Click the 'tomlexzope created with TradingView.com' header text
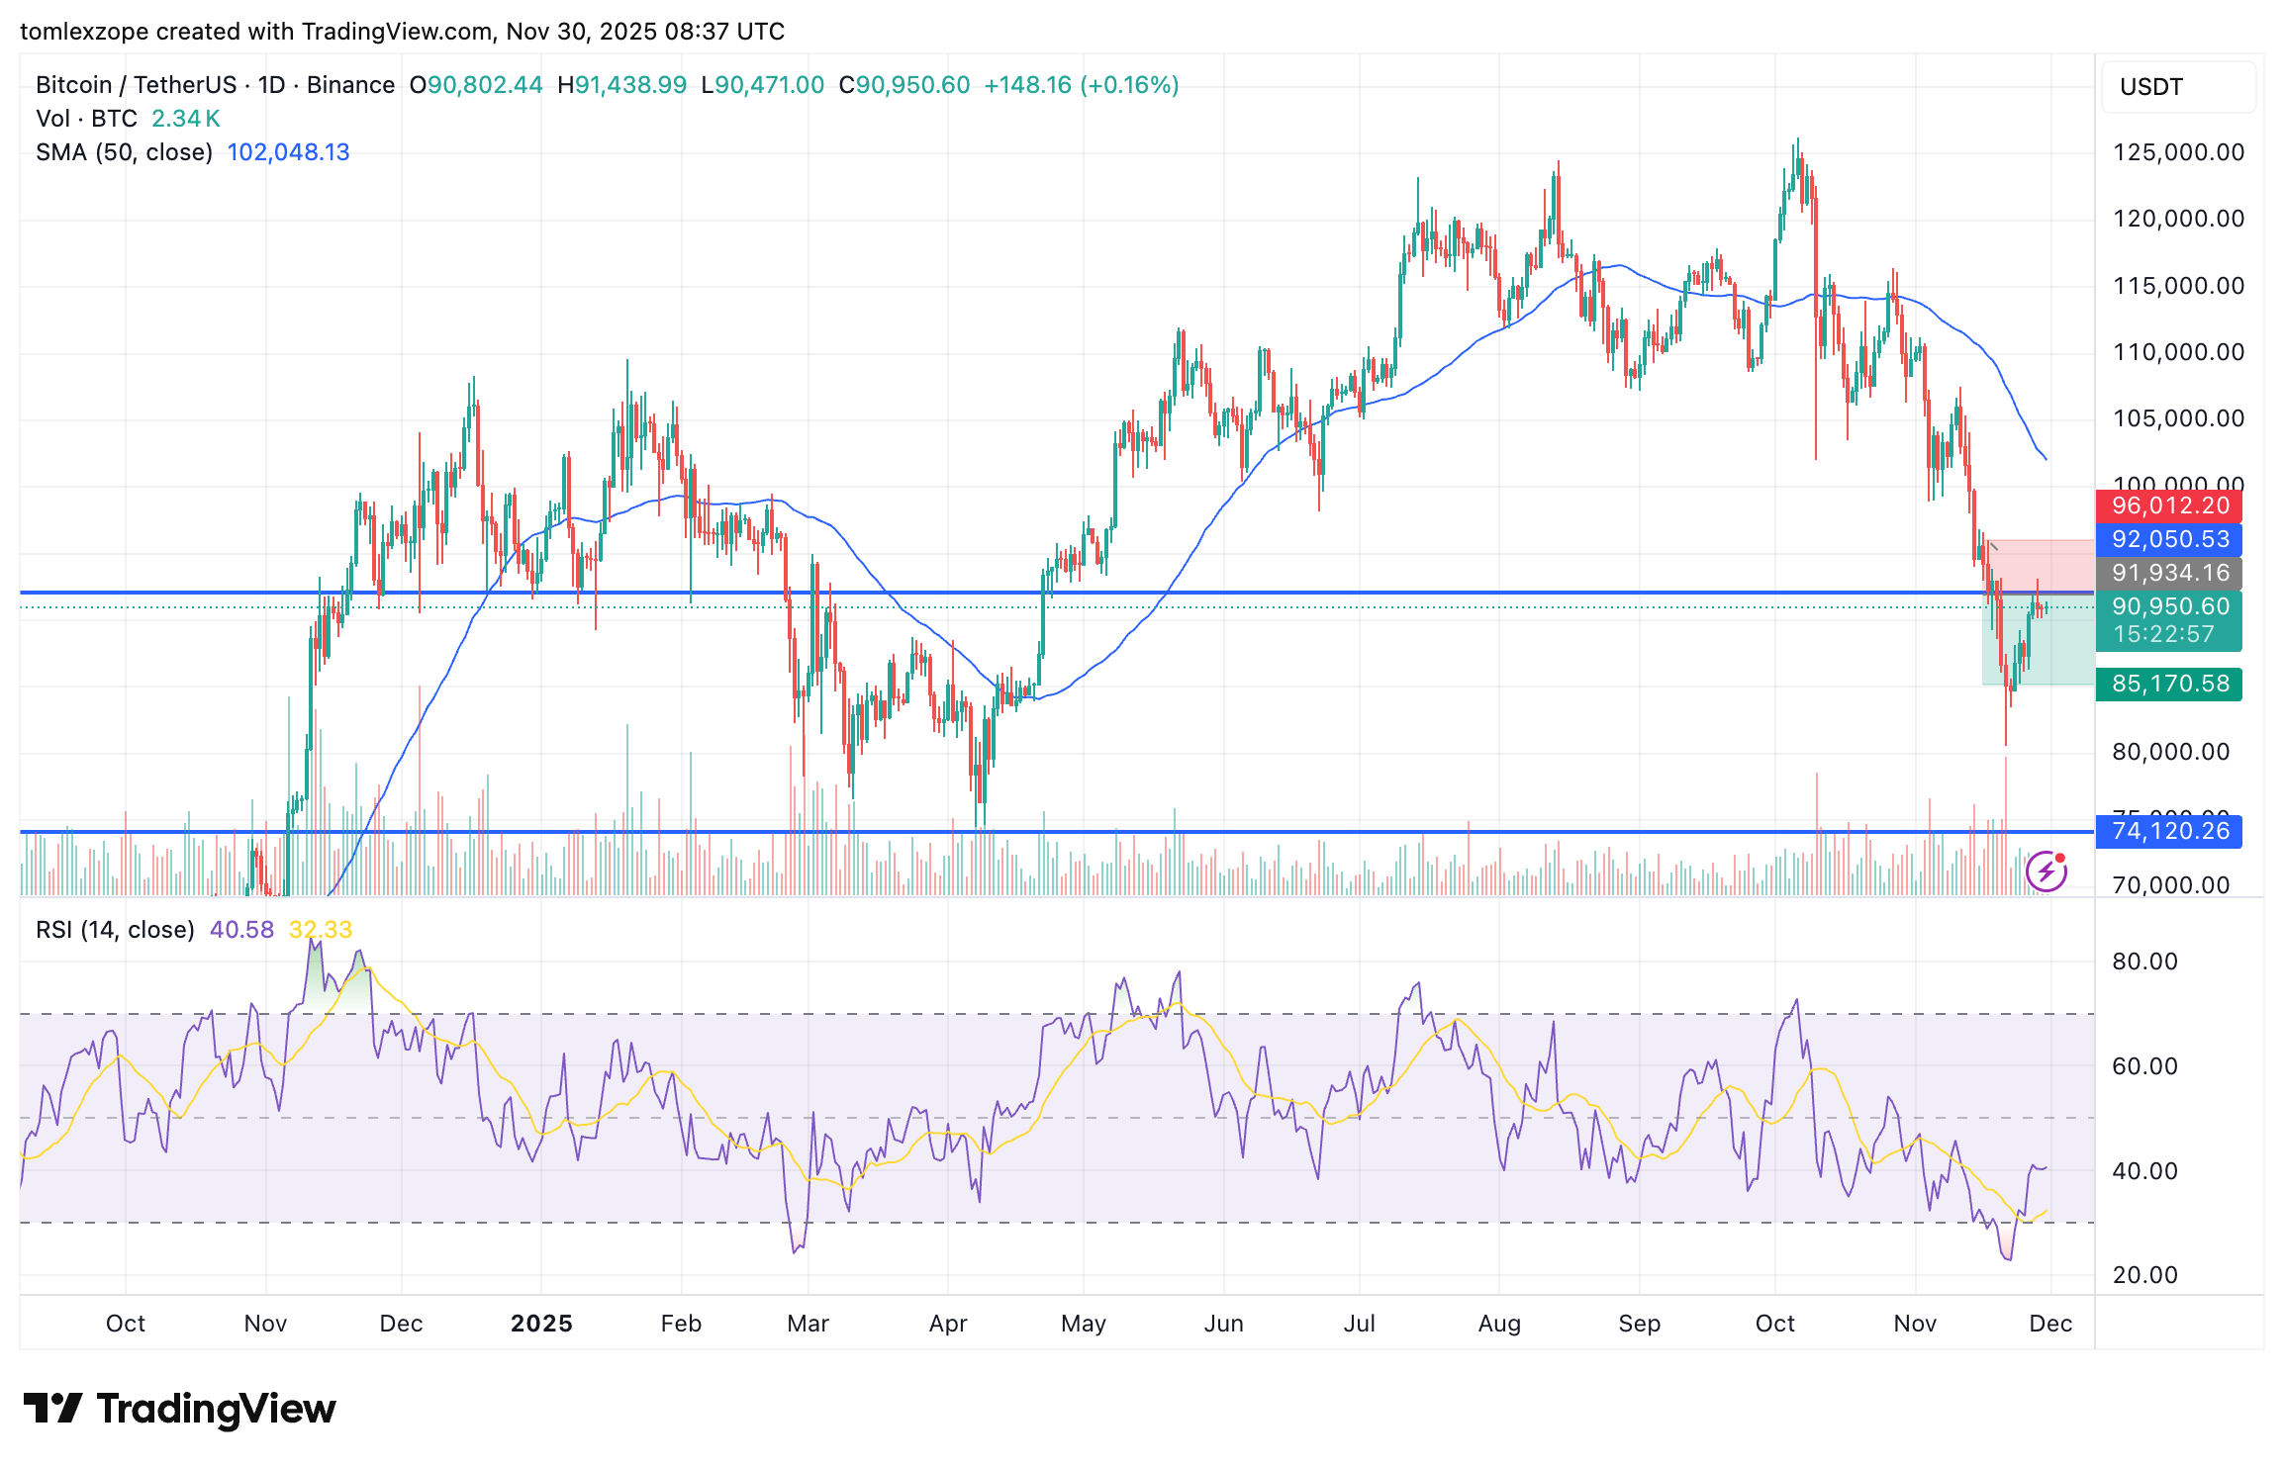 (x=257, y=32)
